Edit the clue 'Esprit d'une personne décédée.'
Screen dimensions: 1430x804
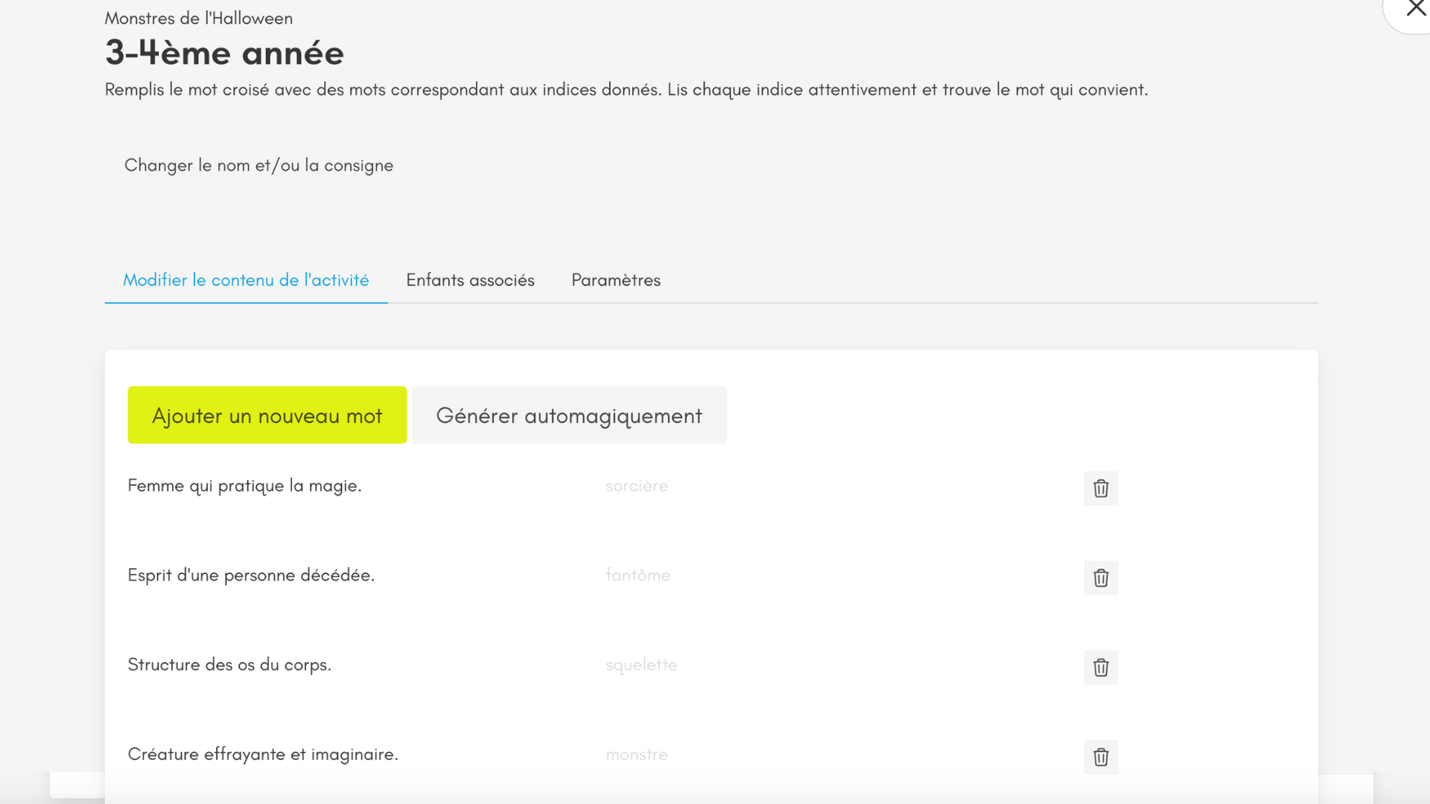point(251,575)
